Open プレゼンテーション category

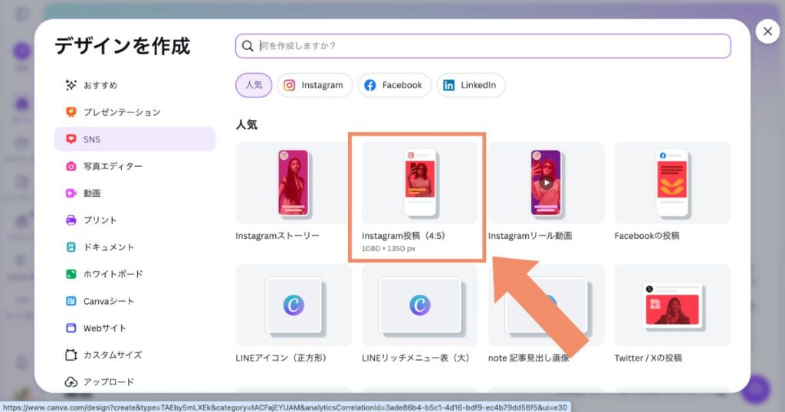135,112
